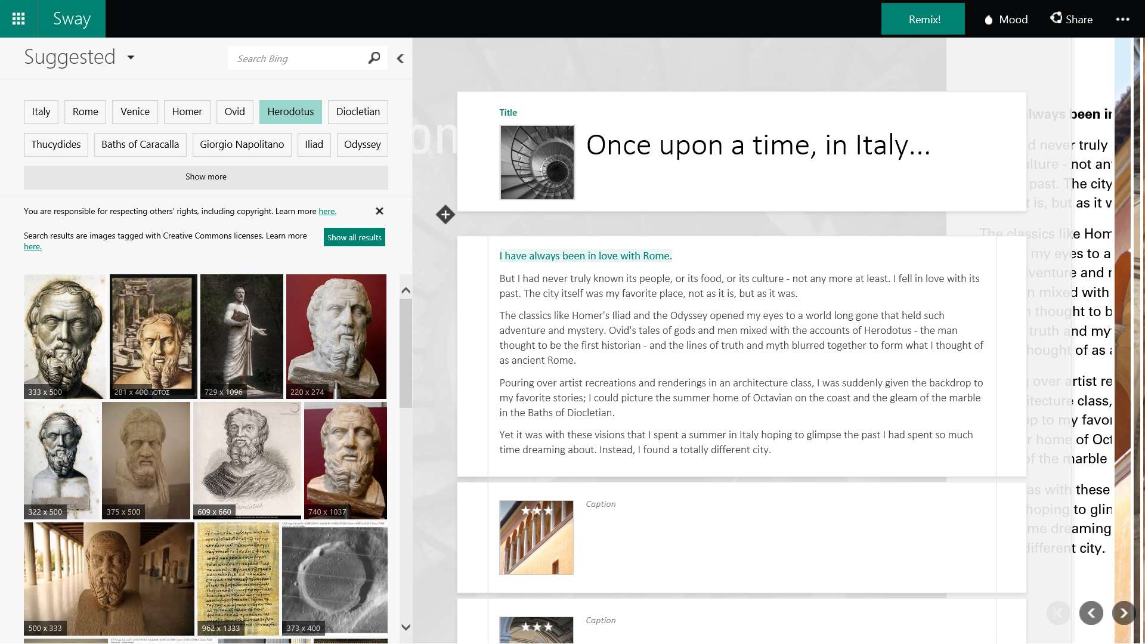
Task: Click Show all results button
Action: (354, 237)
